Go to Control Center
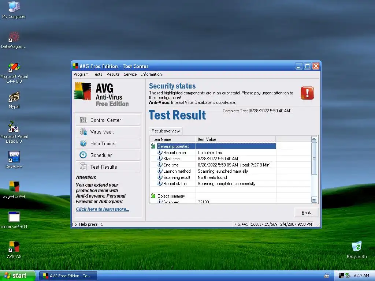Screen dimensions: 375x281 [x=108, y=120]
